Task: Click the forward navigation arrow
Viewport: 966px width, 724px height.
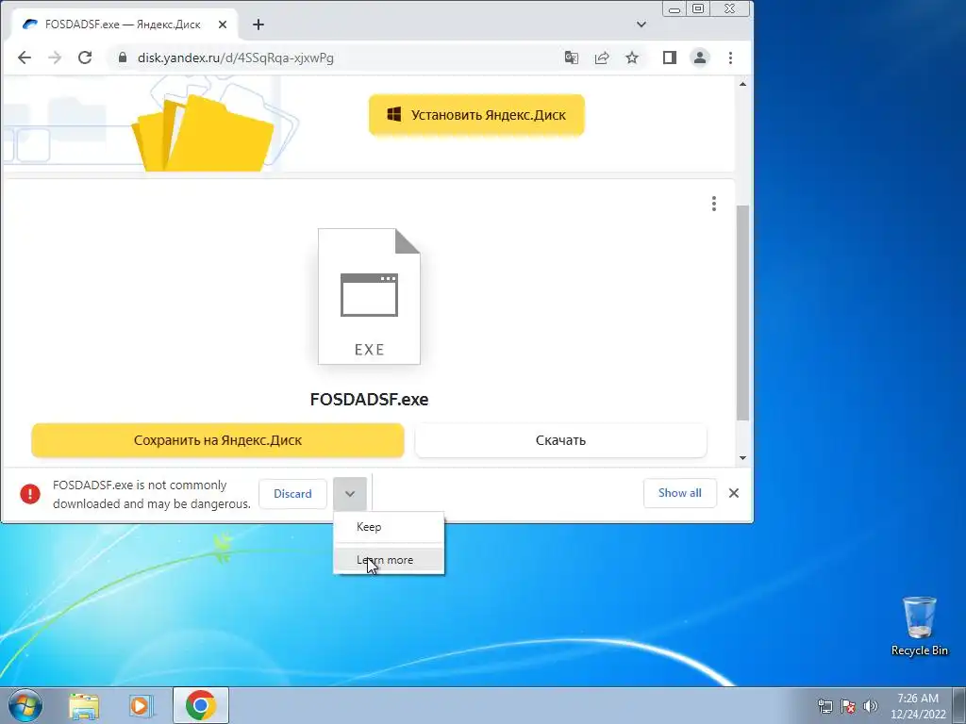Action: click(55, 58)
